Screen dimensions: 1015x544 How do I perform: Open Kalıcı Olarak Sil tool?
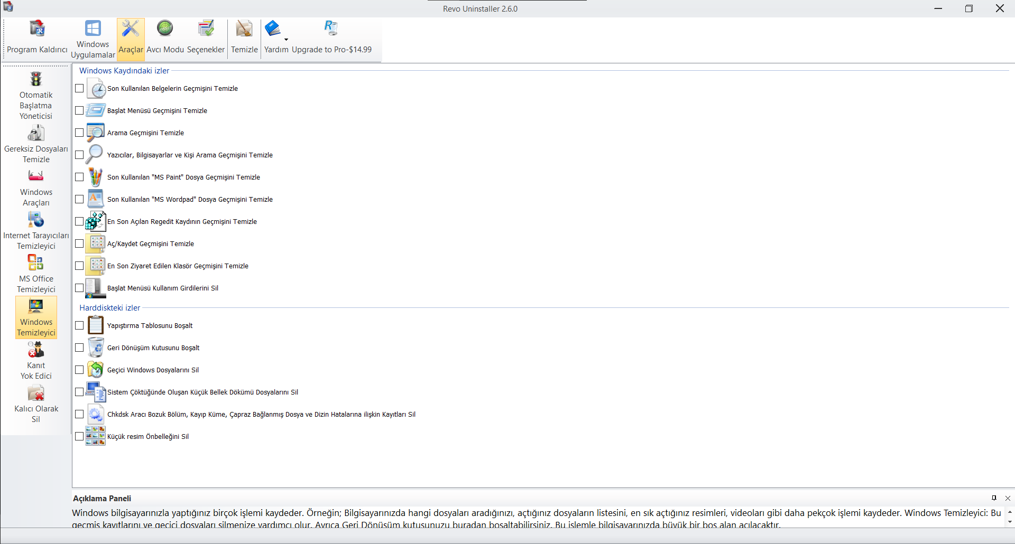(x=36, y=404)
